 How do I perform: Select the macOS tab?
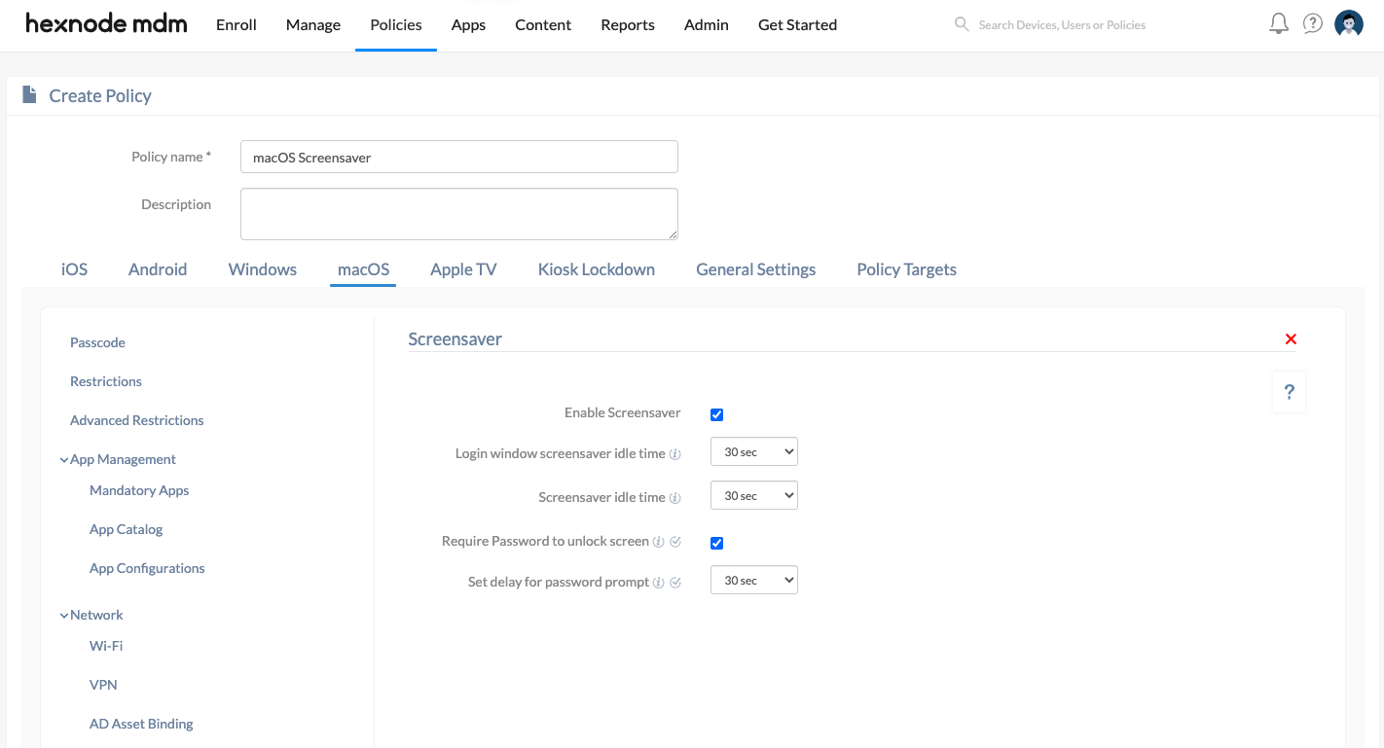pyautogui.click(x=363, y=269)
